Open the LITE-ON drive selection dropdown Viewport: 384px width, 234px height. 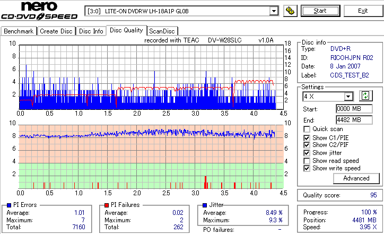tap(274, 11)
